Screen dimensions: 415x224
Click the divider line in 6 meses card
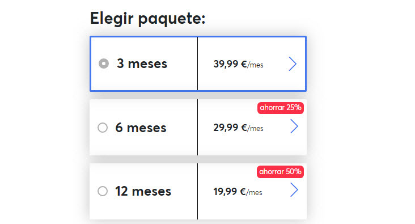[197, 128]
